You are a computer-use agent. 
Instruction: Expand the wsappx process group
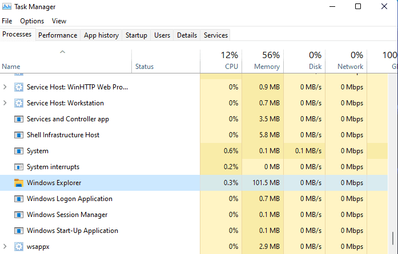coord(5,247)
